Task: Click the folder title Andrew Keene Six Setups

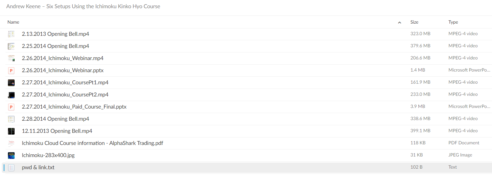Action: tap(83, 6)
